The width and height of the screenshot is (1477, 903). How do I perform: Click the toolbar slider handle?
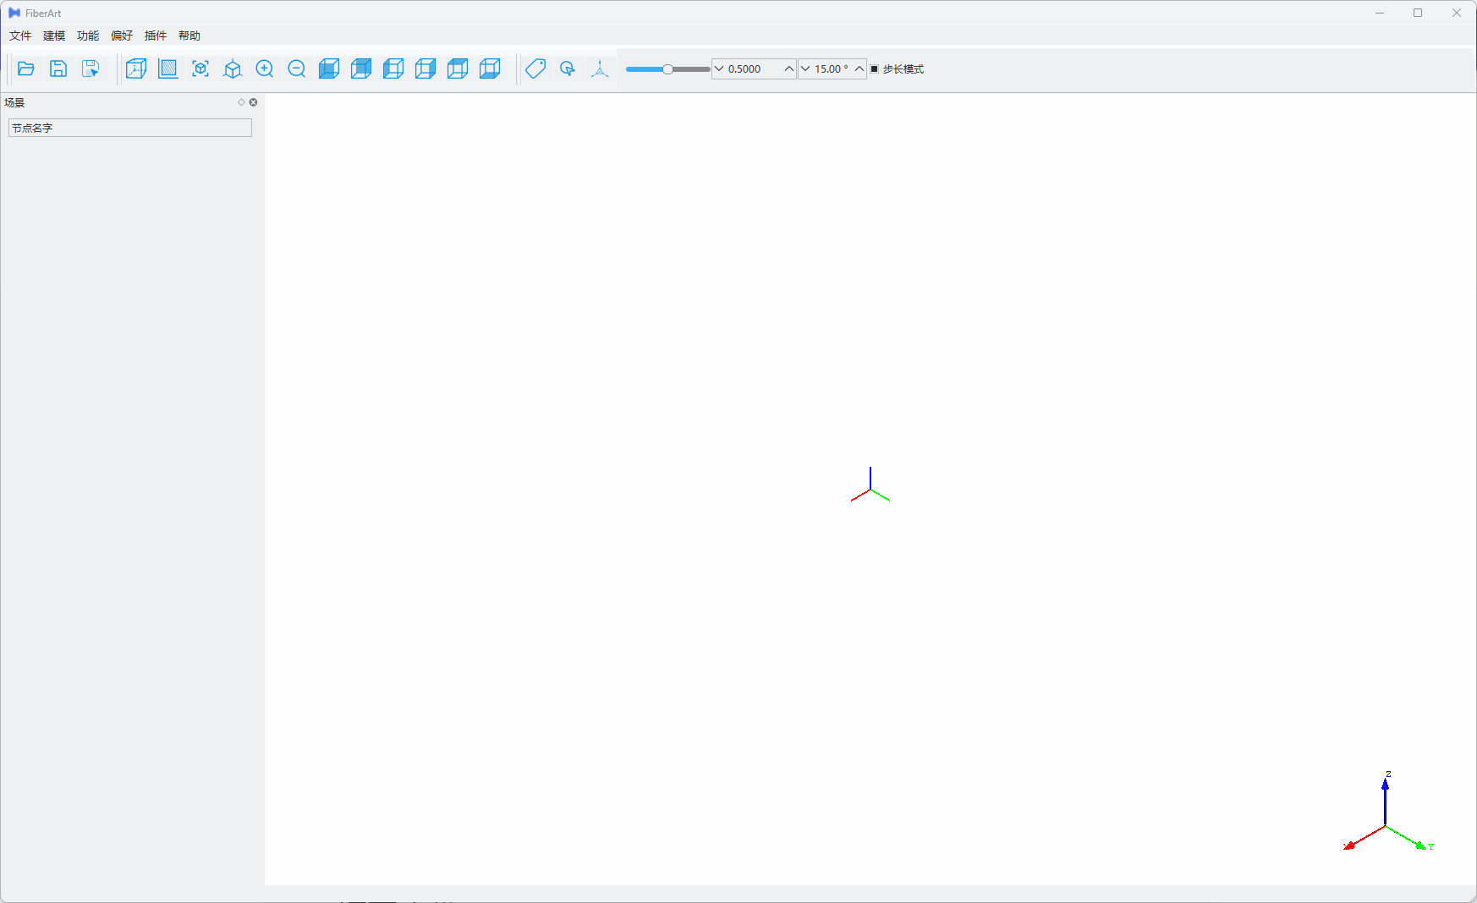pyautogui.click(x=668, y=69)
